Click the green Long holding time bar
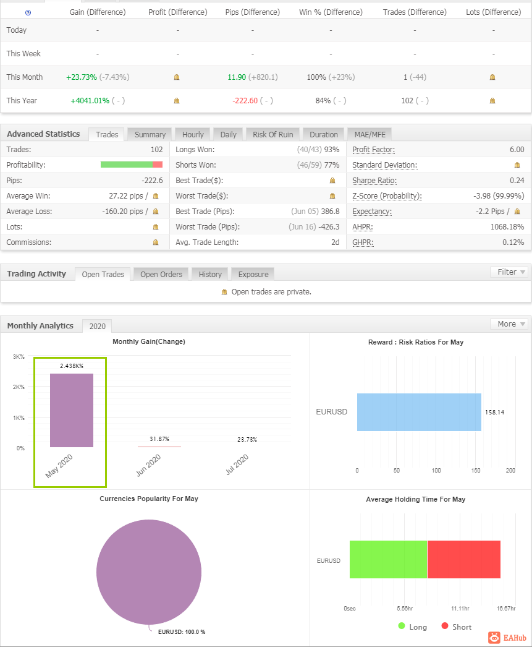The image size is (532, 647). [x=388, y=560]
